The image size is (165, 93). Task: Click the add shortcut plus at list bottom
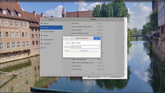coord(93,72)
